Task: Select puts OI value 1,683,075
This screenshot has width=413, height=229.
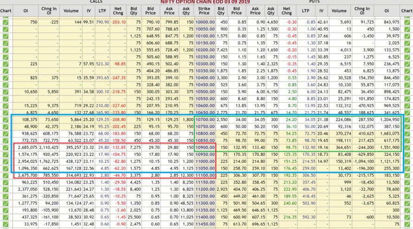Action: tap(389, 133)
